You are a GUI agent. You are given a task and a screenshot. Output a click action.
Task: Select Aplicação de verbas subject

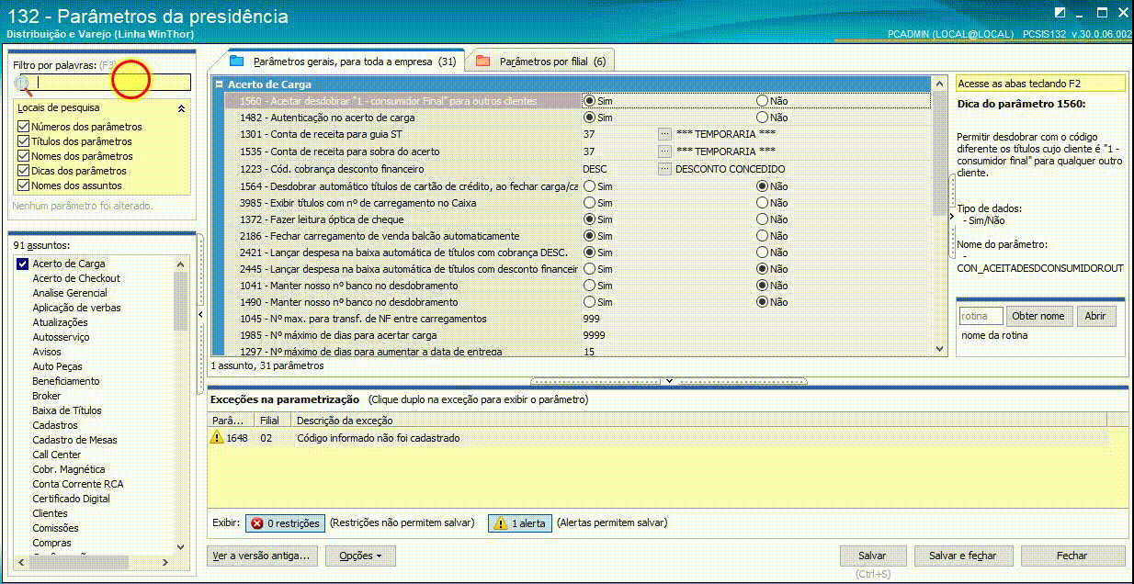76,308
